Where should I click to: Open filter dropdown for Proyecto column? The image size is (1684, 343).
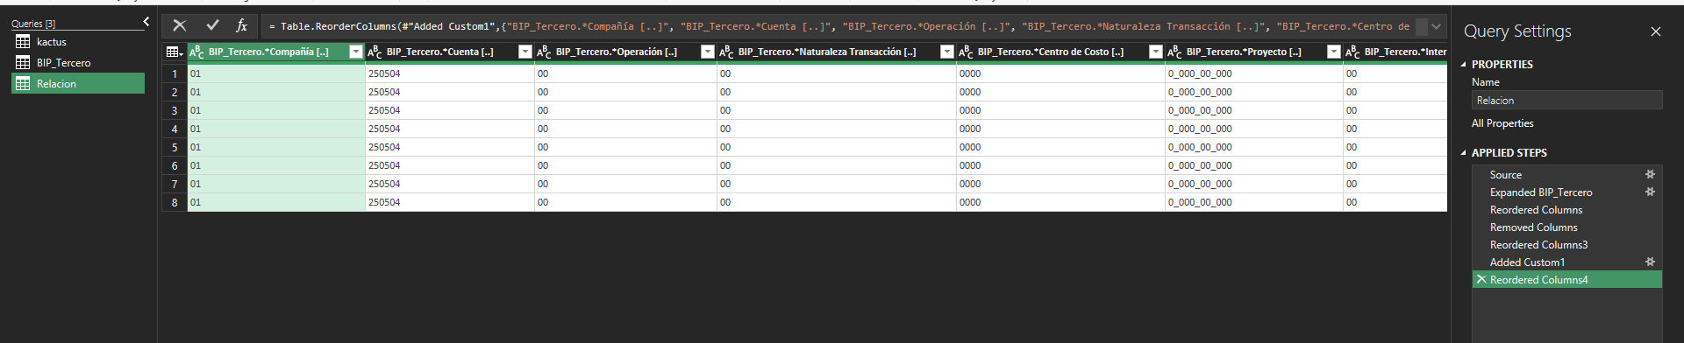[1333, 52]
